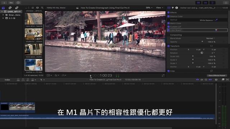230x129 pixels.
Task: Open the background tasks circular icon
Action: [18, 3]
